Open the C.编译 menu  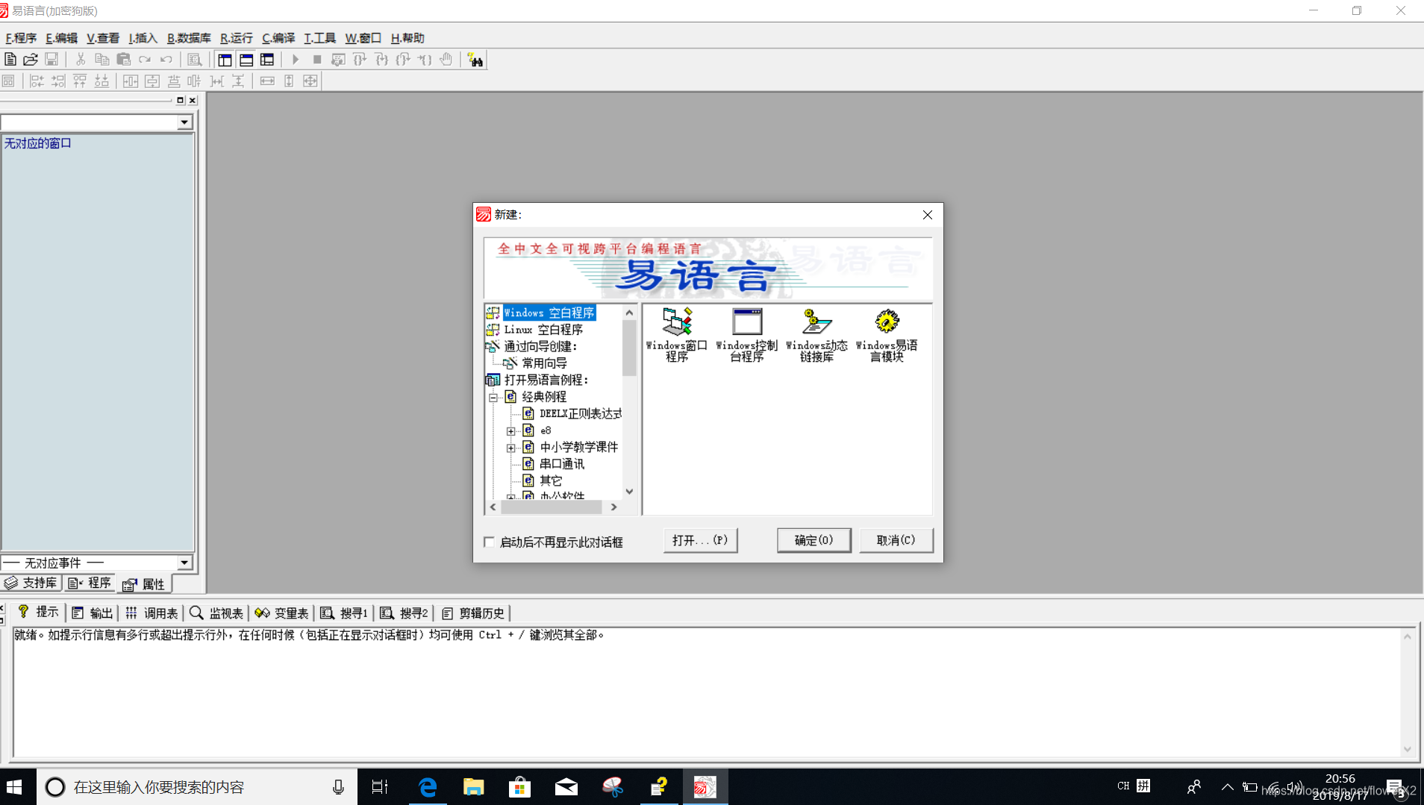click(x=278, y=38)
